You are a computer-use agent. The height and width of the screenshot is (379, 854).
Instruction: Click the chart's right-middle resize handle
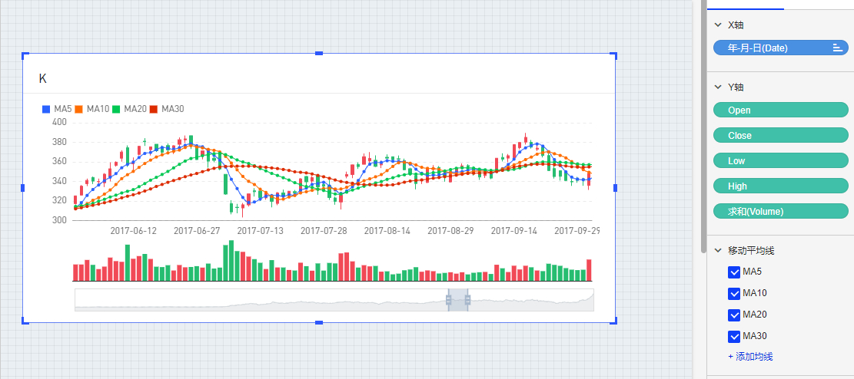click(614, 188)
